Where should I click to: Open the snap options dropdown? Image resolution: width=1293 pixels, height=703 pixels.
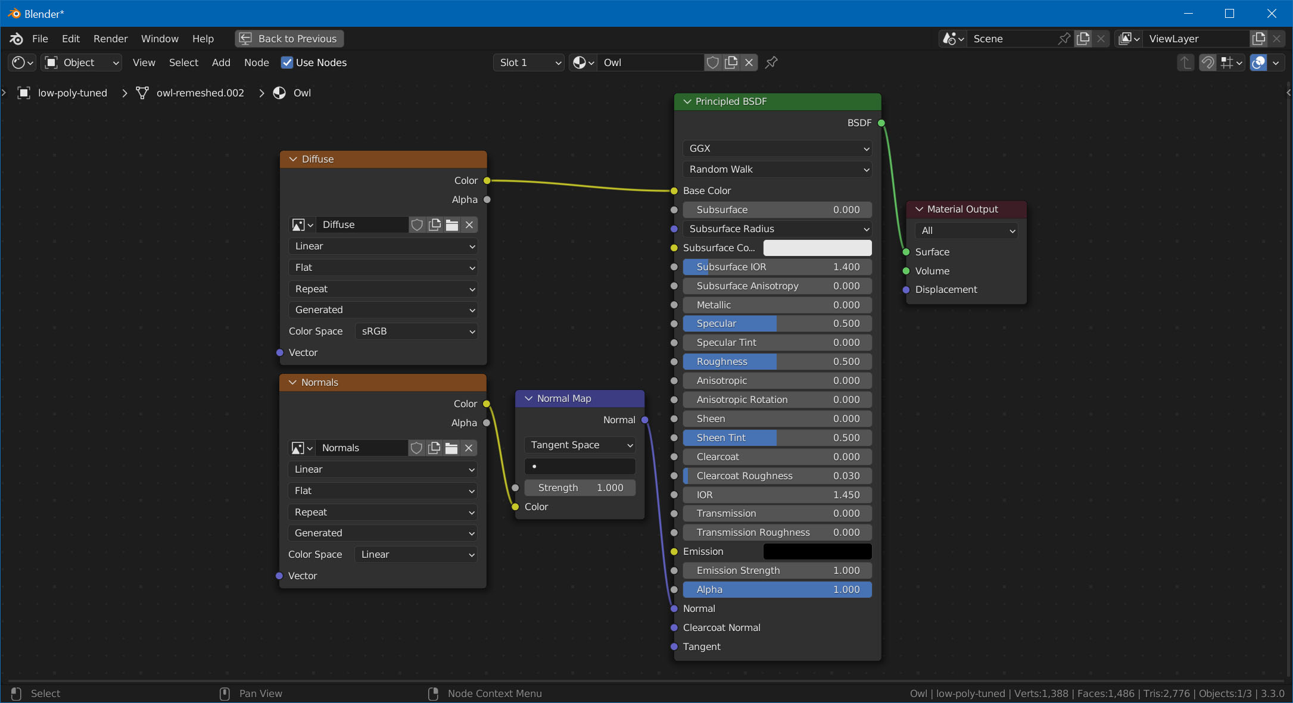[1232, 63]
